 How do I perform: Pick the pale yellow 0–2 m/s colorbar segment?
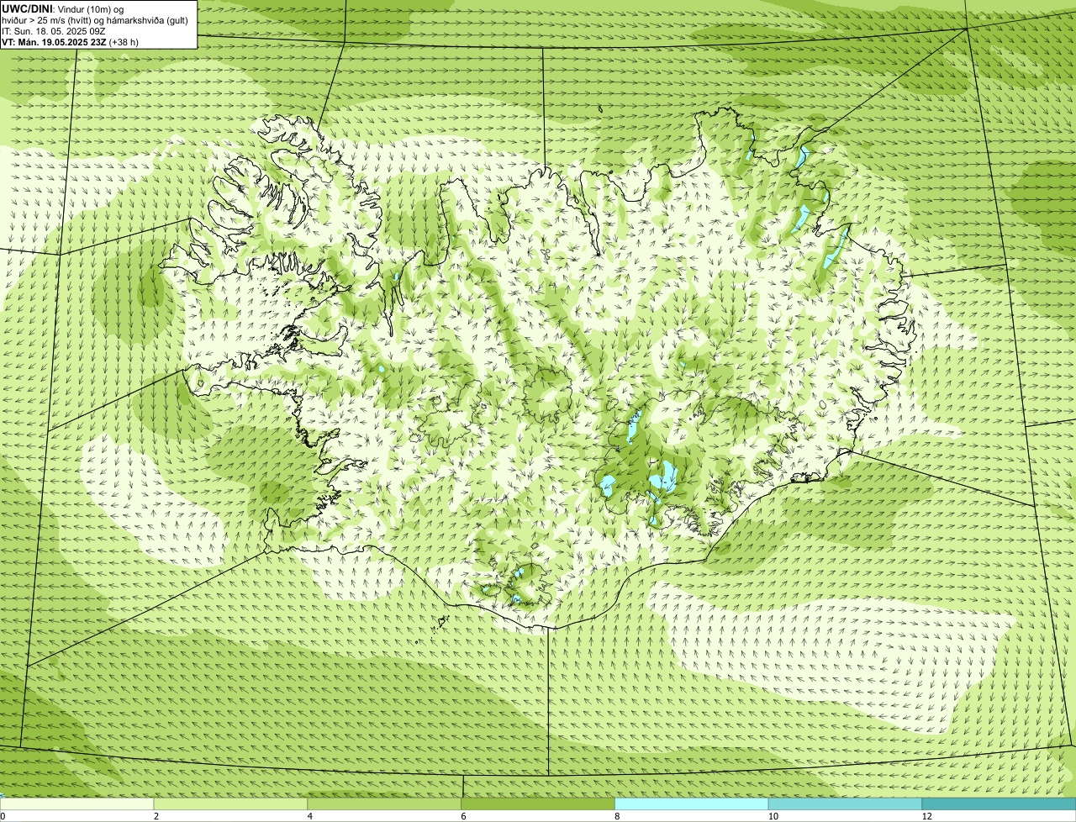tap(77, 804)
